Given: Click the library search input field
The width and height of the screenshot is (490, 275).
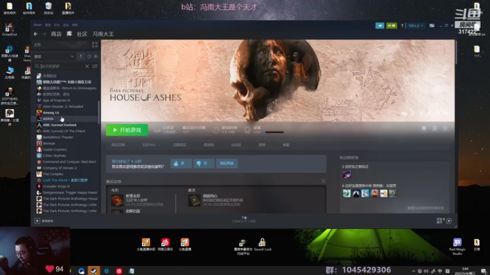Looking at the screenshot, I should (62, 66).
